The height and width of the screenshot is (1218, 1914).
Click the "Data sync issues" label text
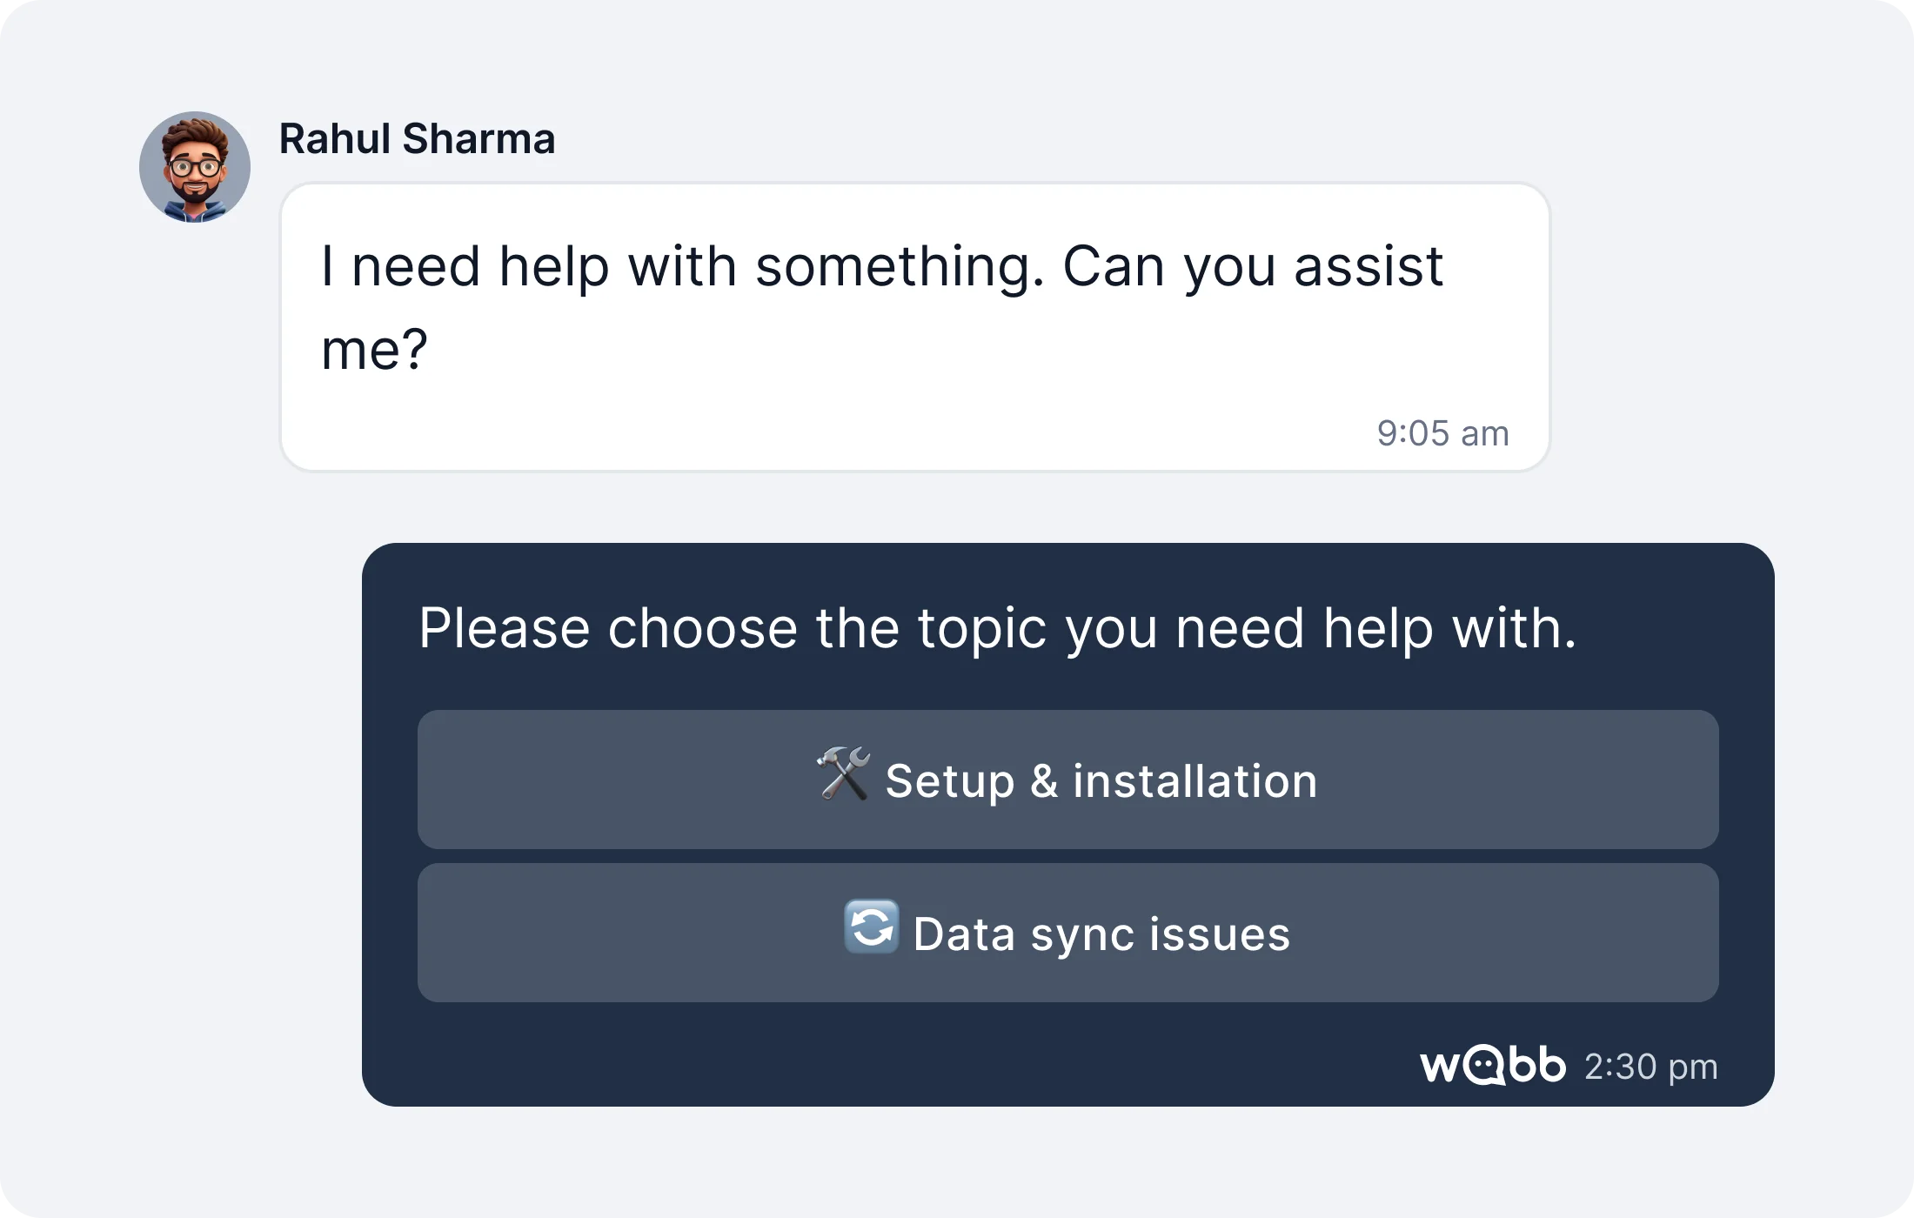pos(1101,934)
